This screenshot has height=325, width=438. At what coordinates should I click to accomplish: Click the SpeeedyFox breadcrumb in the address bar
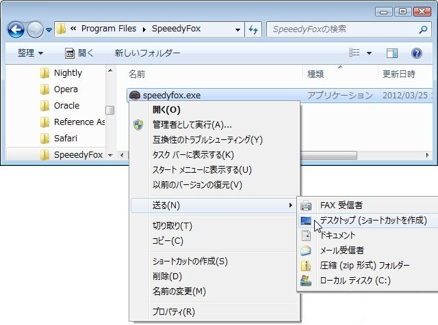coord(177,29)
